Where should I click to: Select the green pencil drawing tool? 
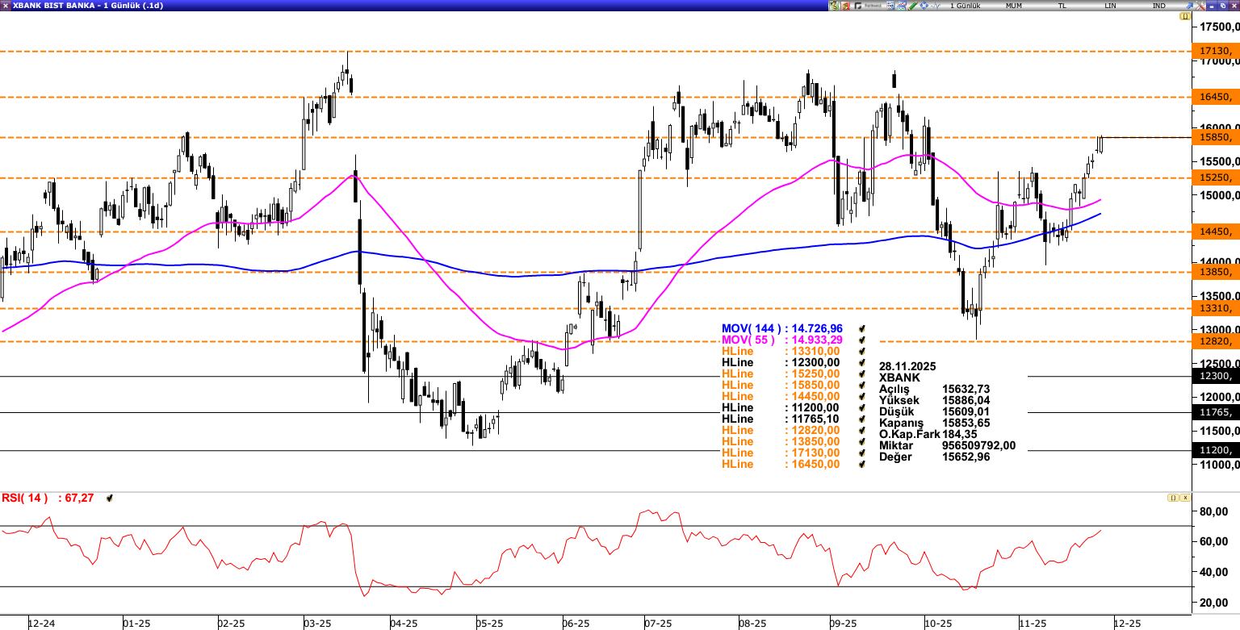coord(912,5)
